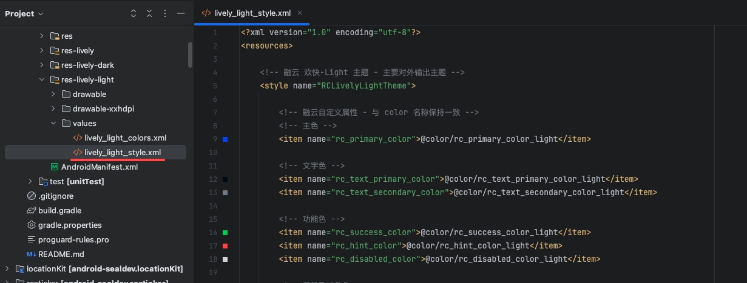Click the Project panel vertical scrollbar

point(190,55)
